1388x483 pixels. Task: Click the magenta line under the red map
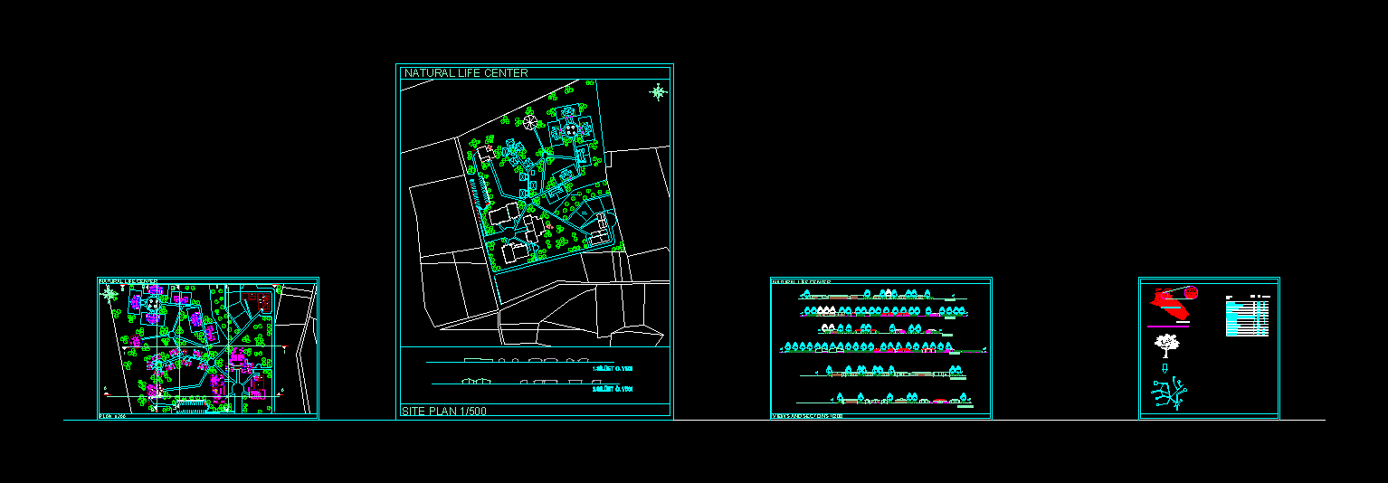pos(1167,326)
